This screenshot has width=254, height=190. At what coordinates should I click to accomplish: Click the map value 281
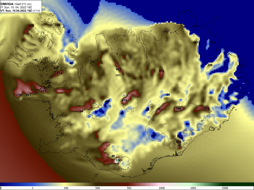[x=28, y=95]
